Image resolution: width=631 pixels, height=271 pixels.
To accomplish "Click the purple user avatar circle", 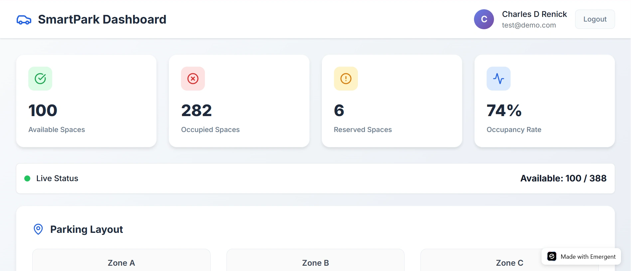I will (x=484, y=19).
